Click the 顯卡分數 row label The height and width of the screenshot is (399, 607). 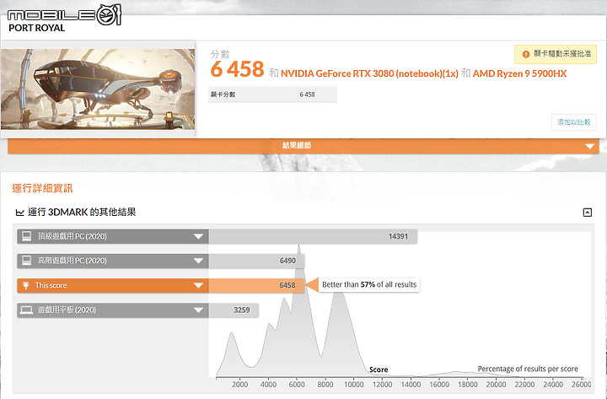223,94
